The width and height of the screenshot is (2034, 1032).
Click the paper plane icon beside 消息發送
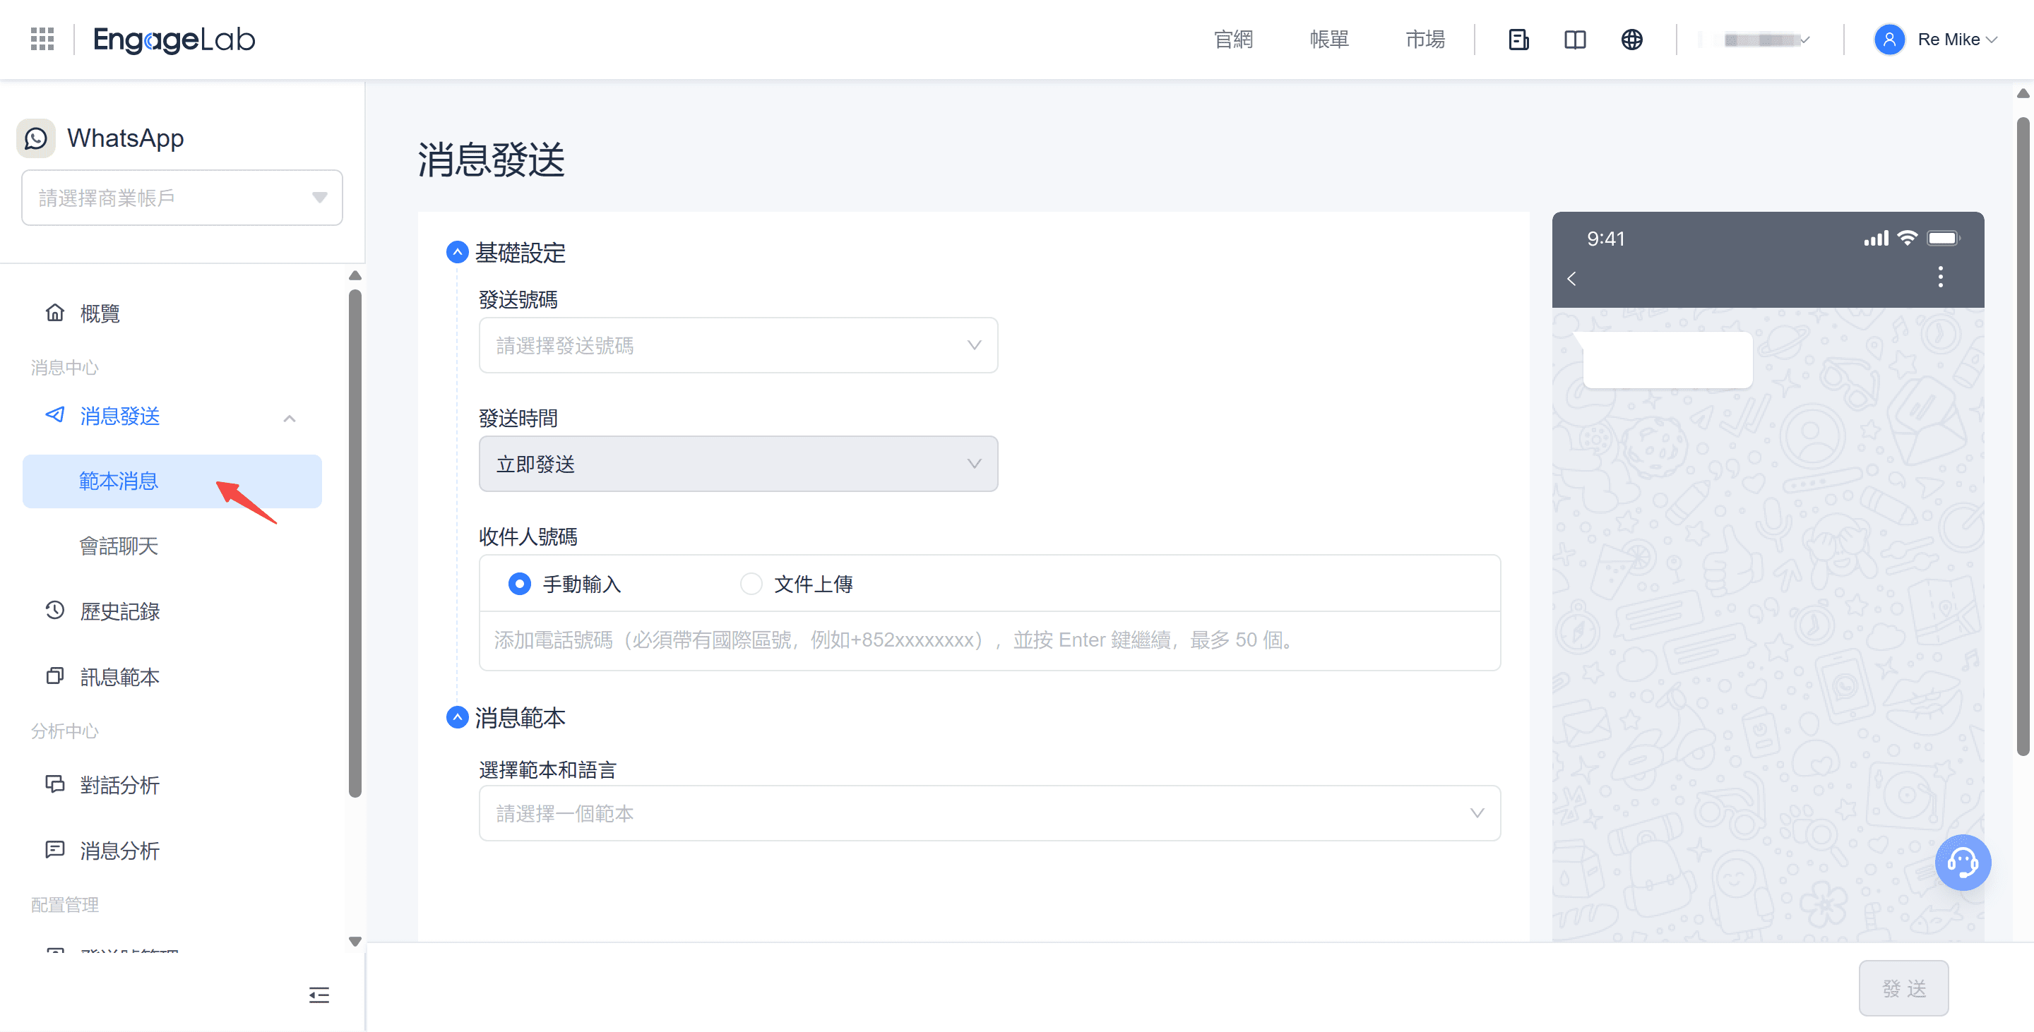pos(54,414)
